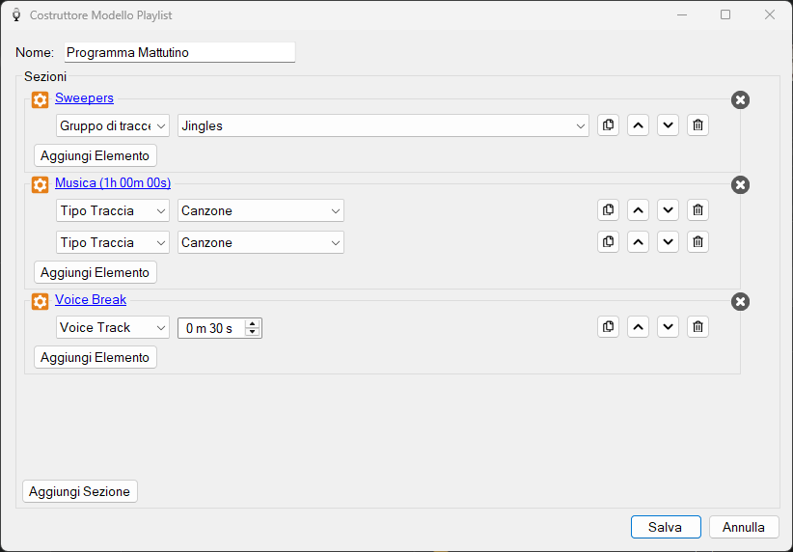
Task: Move the second Canzone element down
Action: tap(668, 242)
